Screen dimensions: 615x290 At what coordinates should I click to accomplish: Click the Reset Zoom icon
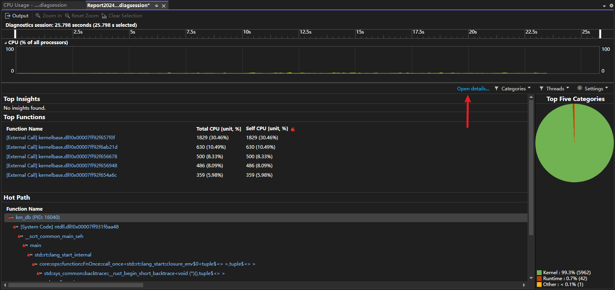point(67,16)
